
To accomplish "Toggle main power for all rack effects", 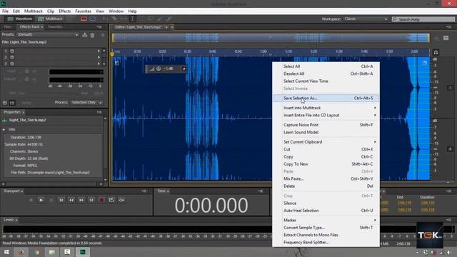I will pyautogui.click(x=5, y=103).
